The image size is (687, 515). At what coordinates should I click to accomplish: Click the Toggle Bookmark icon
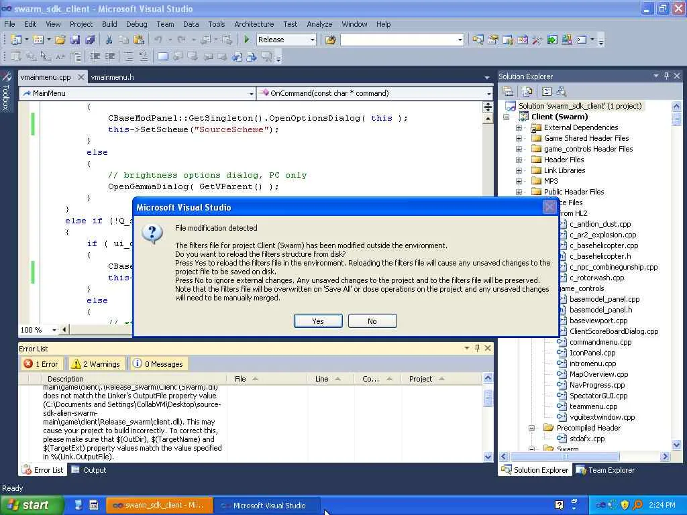[163, 56]
